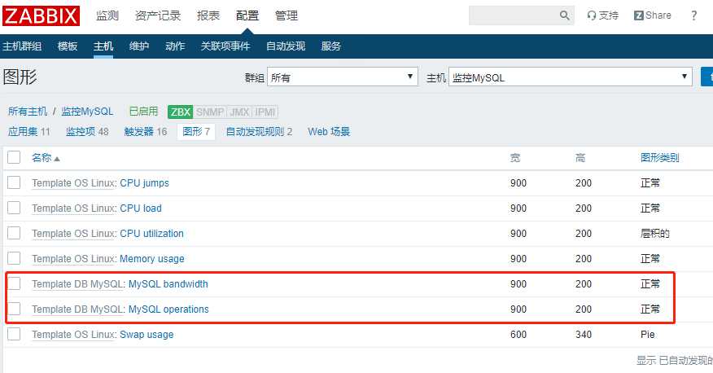
Task: Open Template DB MySQL link in MySQL operations row
Action: [x=77, y=309]
